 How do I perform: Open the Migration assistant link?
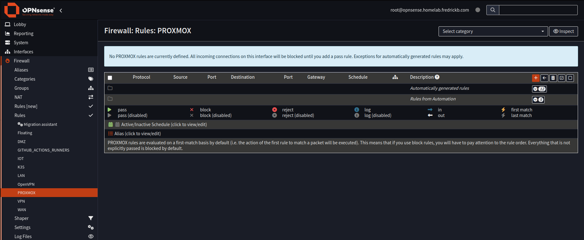(40, 125)
